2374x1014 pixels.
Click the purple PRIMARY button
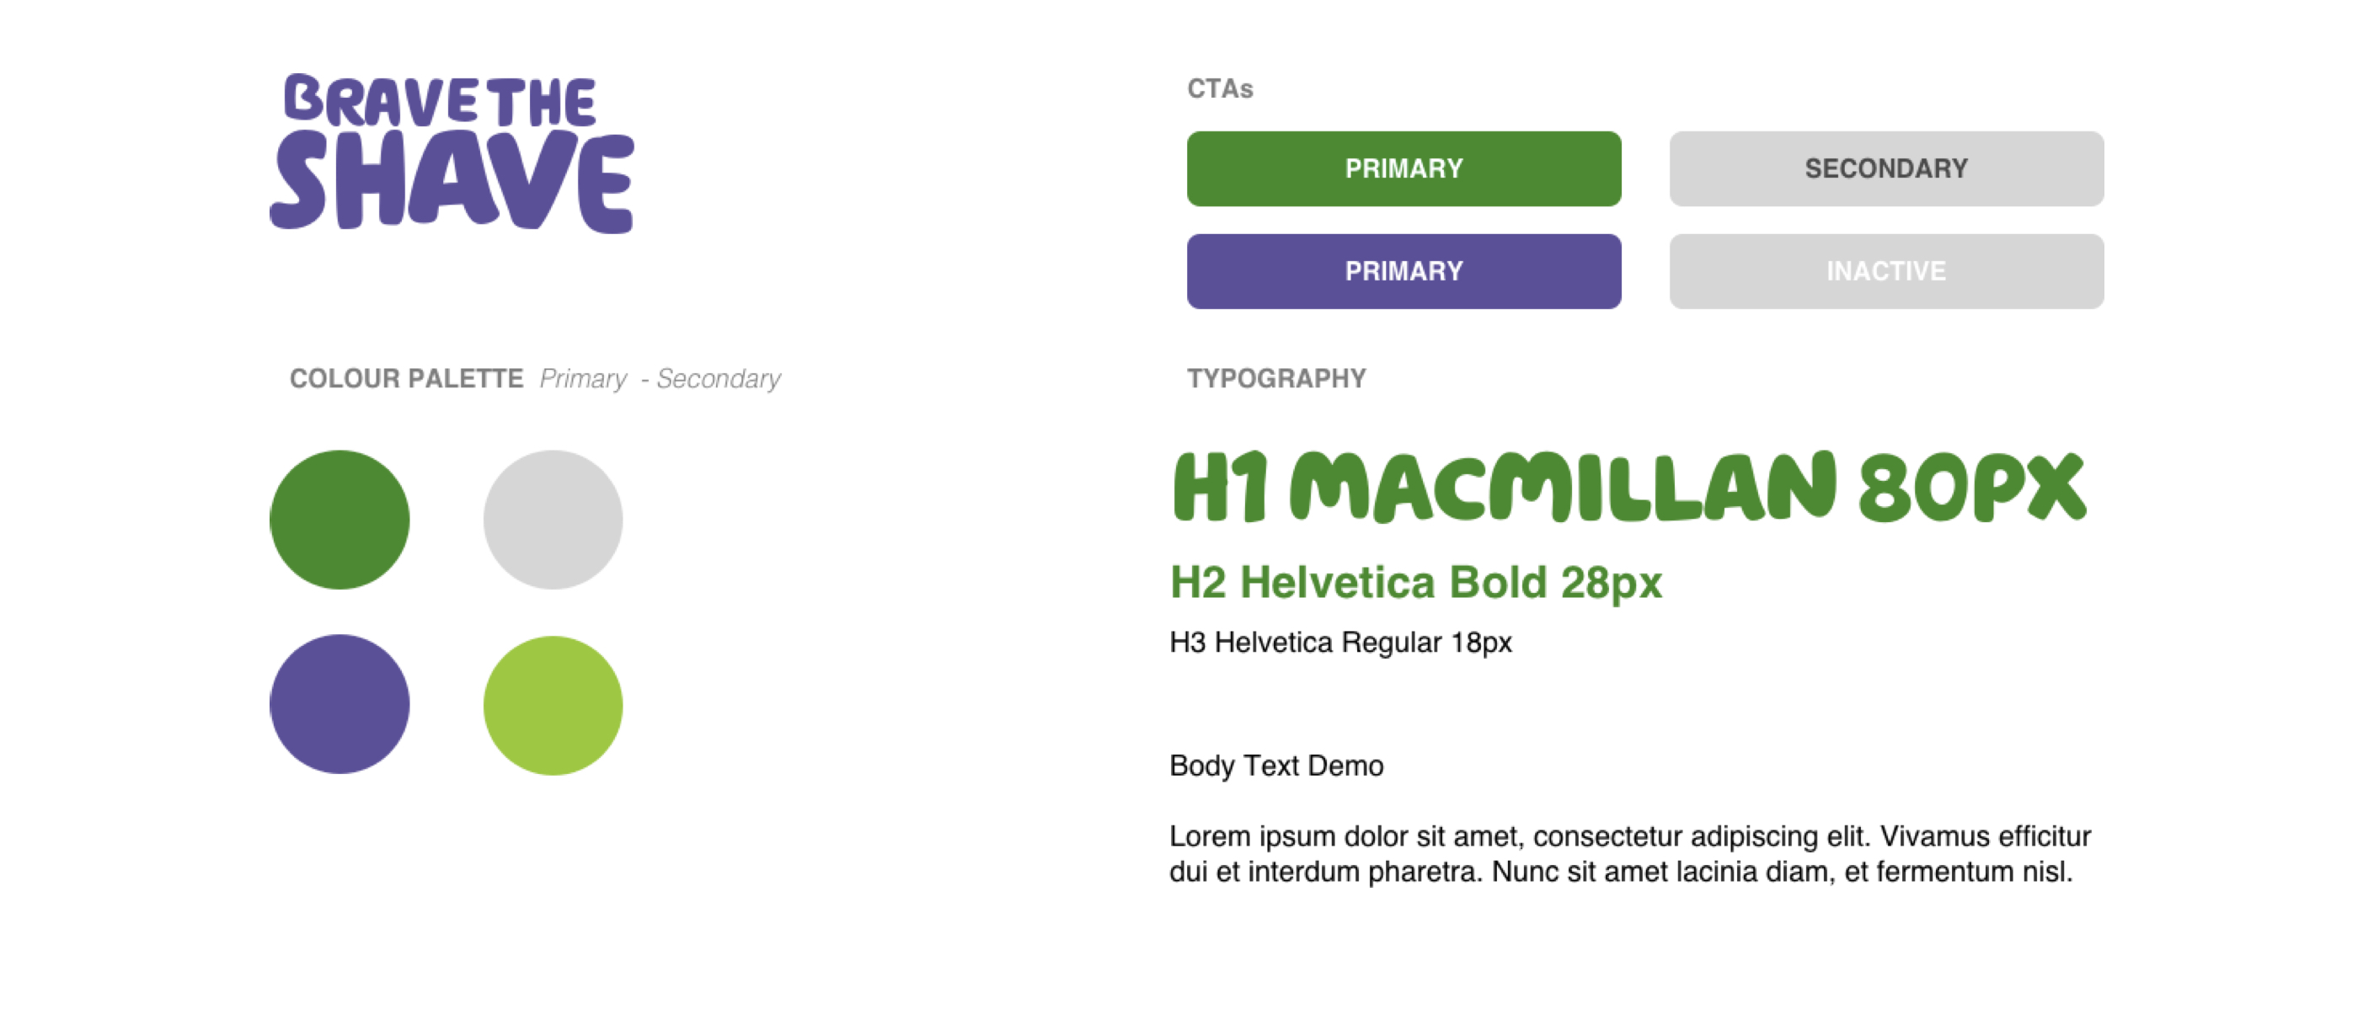click(1404, 271)
